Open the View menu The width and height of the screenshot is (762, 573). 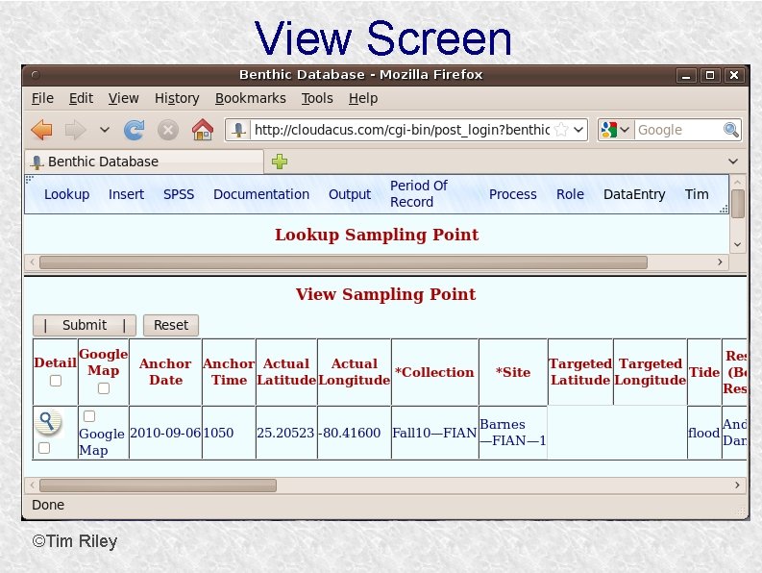point(123,98)
